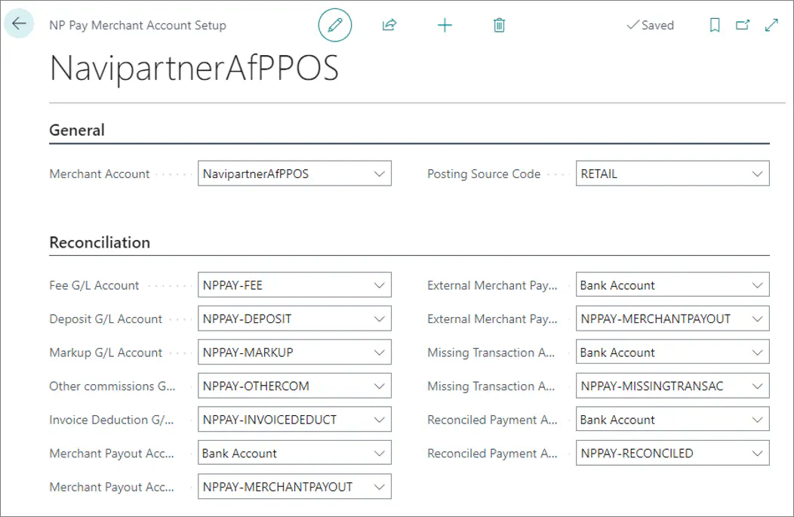The image size is (794, 517).
Task: Click the Edit pencil icon
Action: [334, 25]
